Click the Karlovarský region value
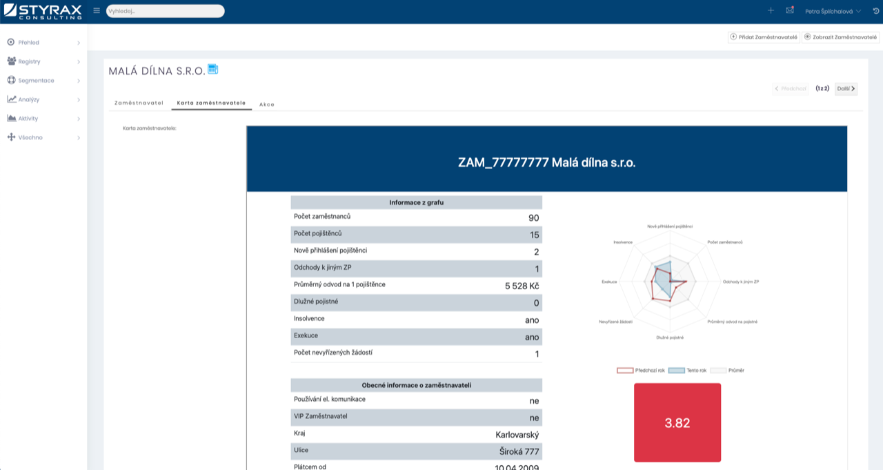Viewport: 883px width, 470px height. click(x=517, y=435)
